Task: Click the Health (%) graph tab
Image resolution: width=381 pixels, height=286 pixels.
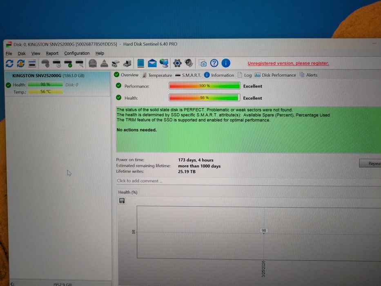Action: pyautogui.click(x=128, y=192)
